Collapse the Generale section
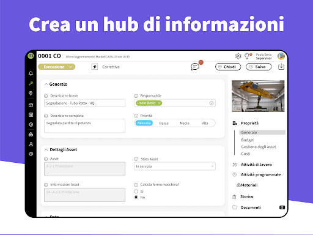The height and width of the screenshot is (235, 313). 46,84
